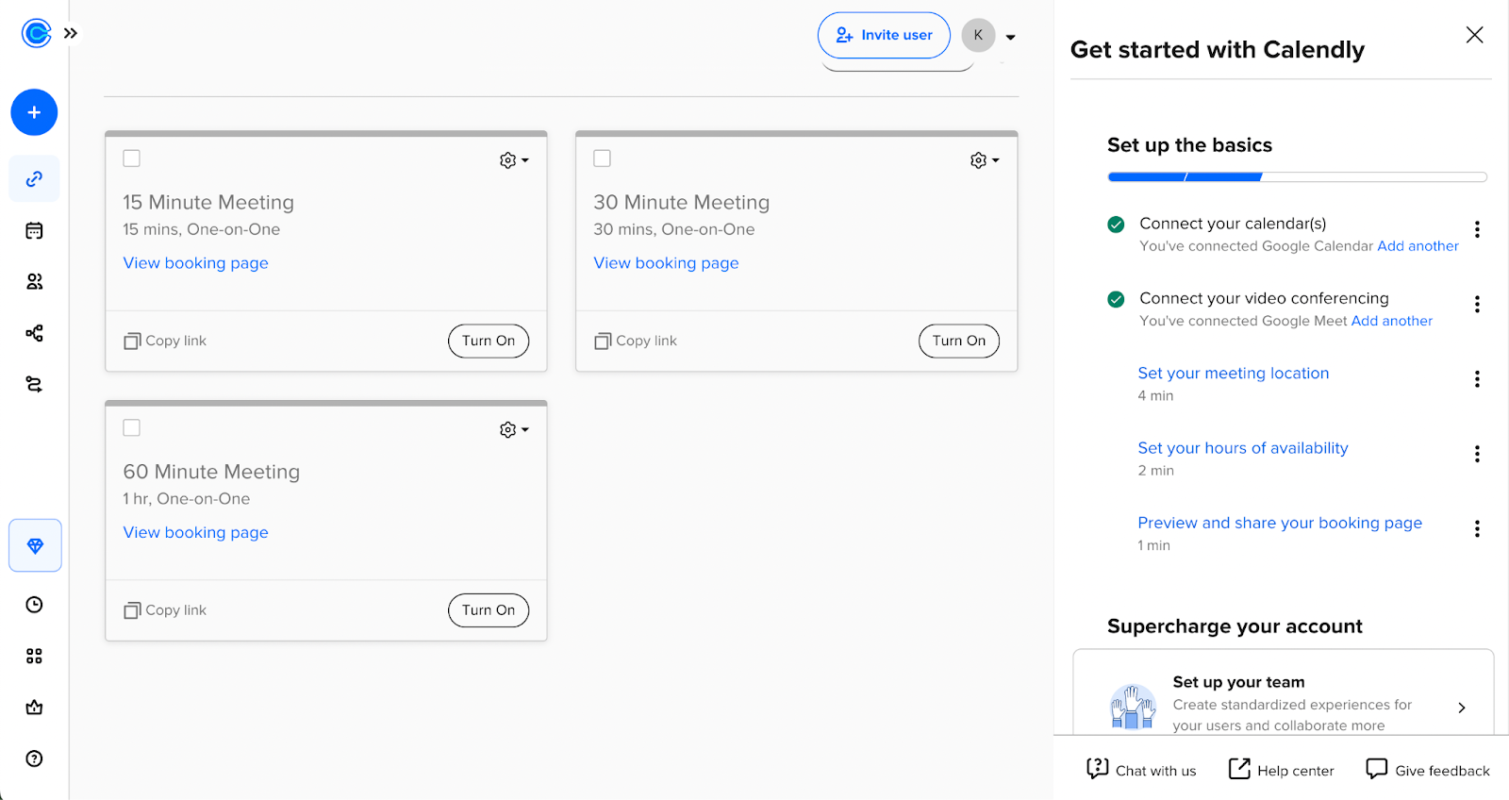Click the 60 Minute Meeting title
1509x800 pixels.
tap(211, 472)
